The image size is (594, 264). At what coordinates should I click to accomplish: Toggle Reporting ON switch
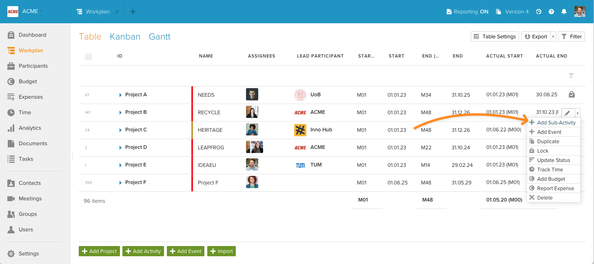(x=468, y=12)
